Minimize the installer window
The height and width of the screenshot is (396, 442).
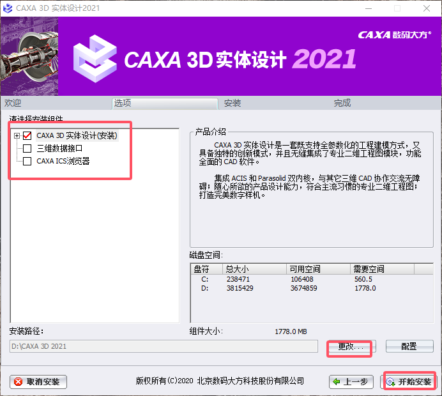click(369, 8)
